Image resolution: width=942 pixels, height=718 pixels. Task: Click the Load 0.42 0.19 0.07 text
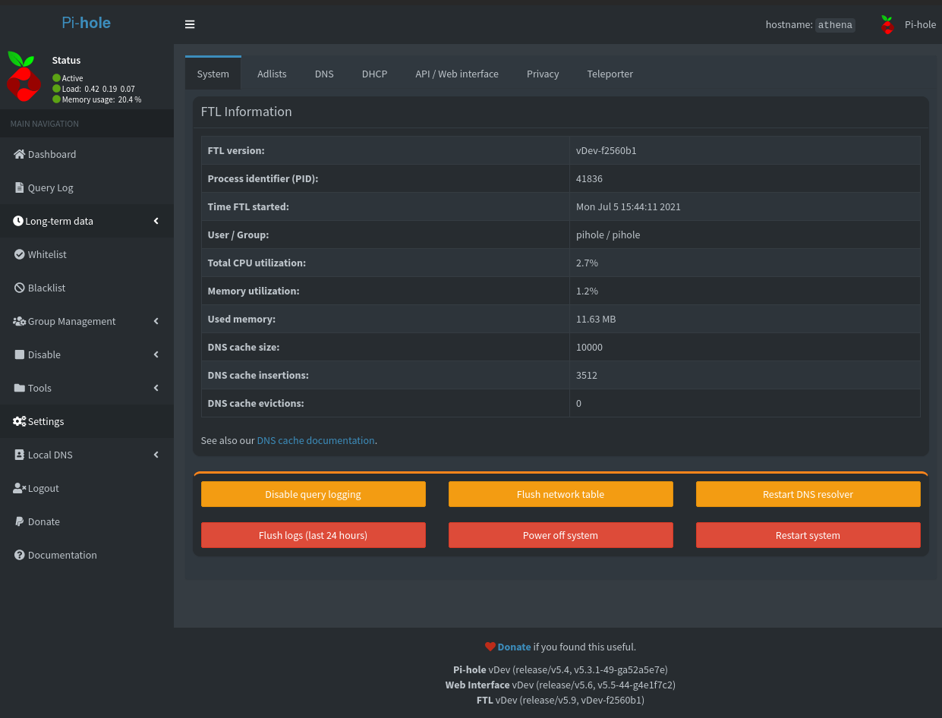point(99,89)
